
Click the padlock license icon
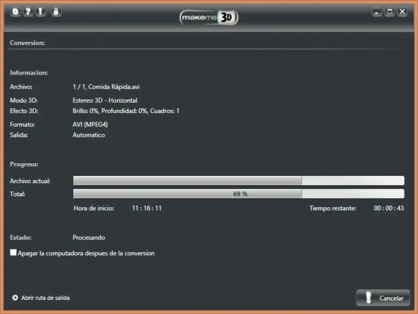56,12
